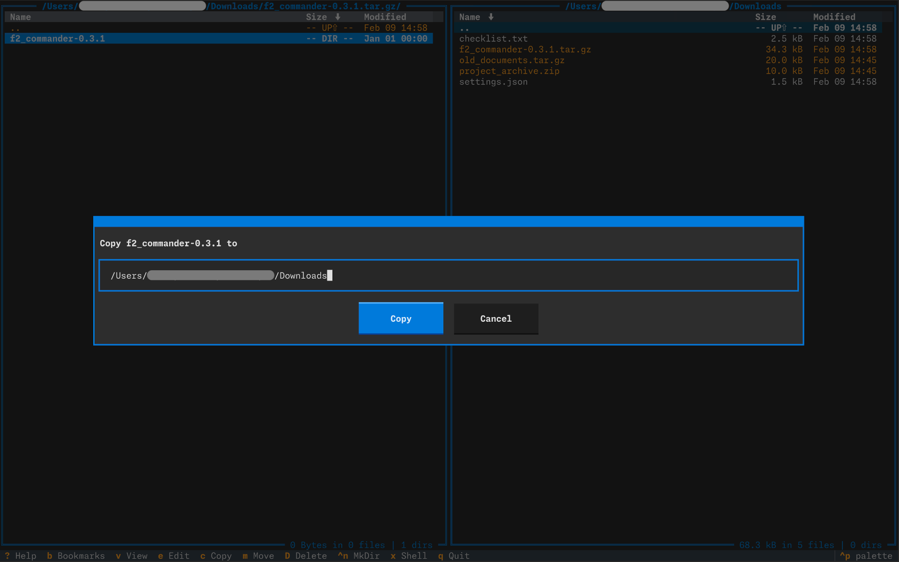Choose Copy in the footer bar
The image size is (899, 562).
click(216, 556)
